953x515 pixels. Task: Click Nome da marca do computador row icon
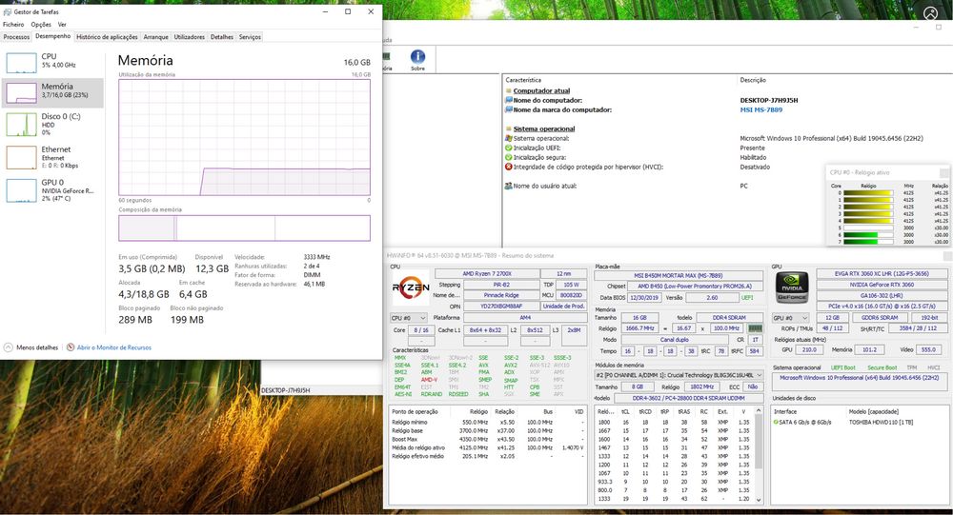click(509, 109)
